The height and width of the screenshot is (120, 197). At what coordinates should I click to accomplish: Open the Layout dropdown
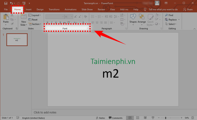coord(35,15)
